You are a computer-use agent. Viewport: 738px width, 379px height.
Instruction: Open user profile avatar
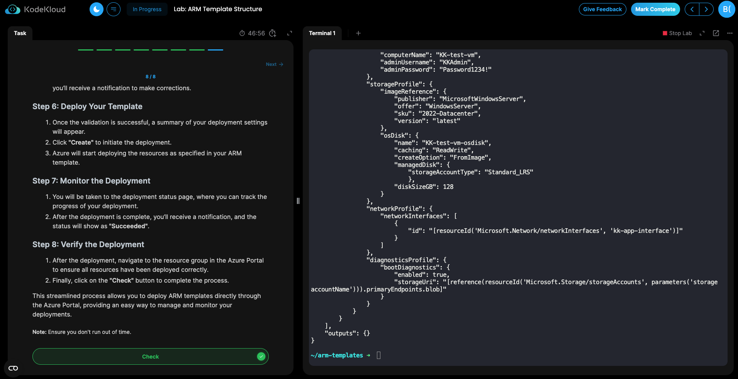[726, 9]
